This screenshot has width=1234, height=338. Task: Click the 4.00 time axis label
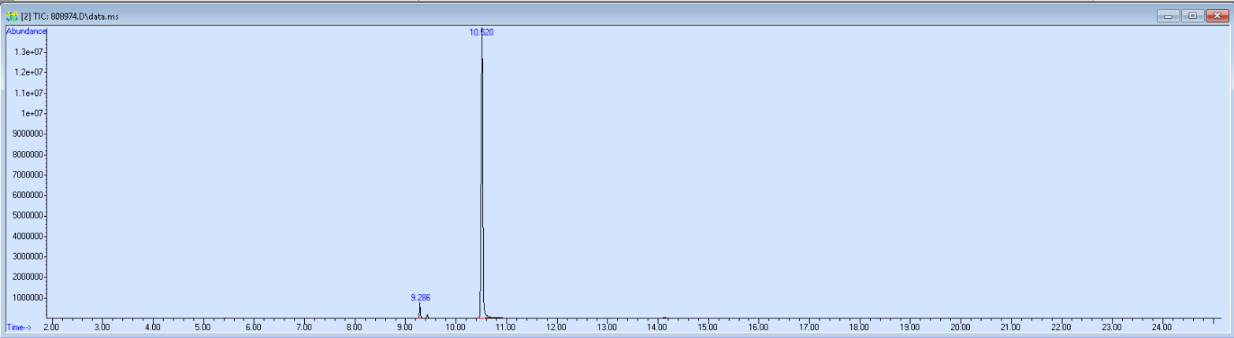point(153,326)
